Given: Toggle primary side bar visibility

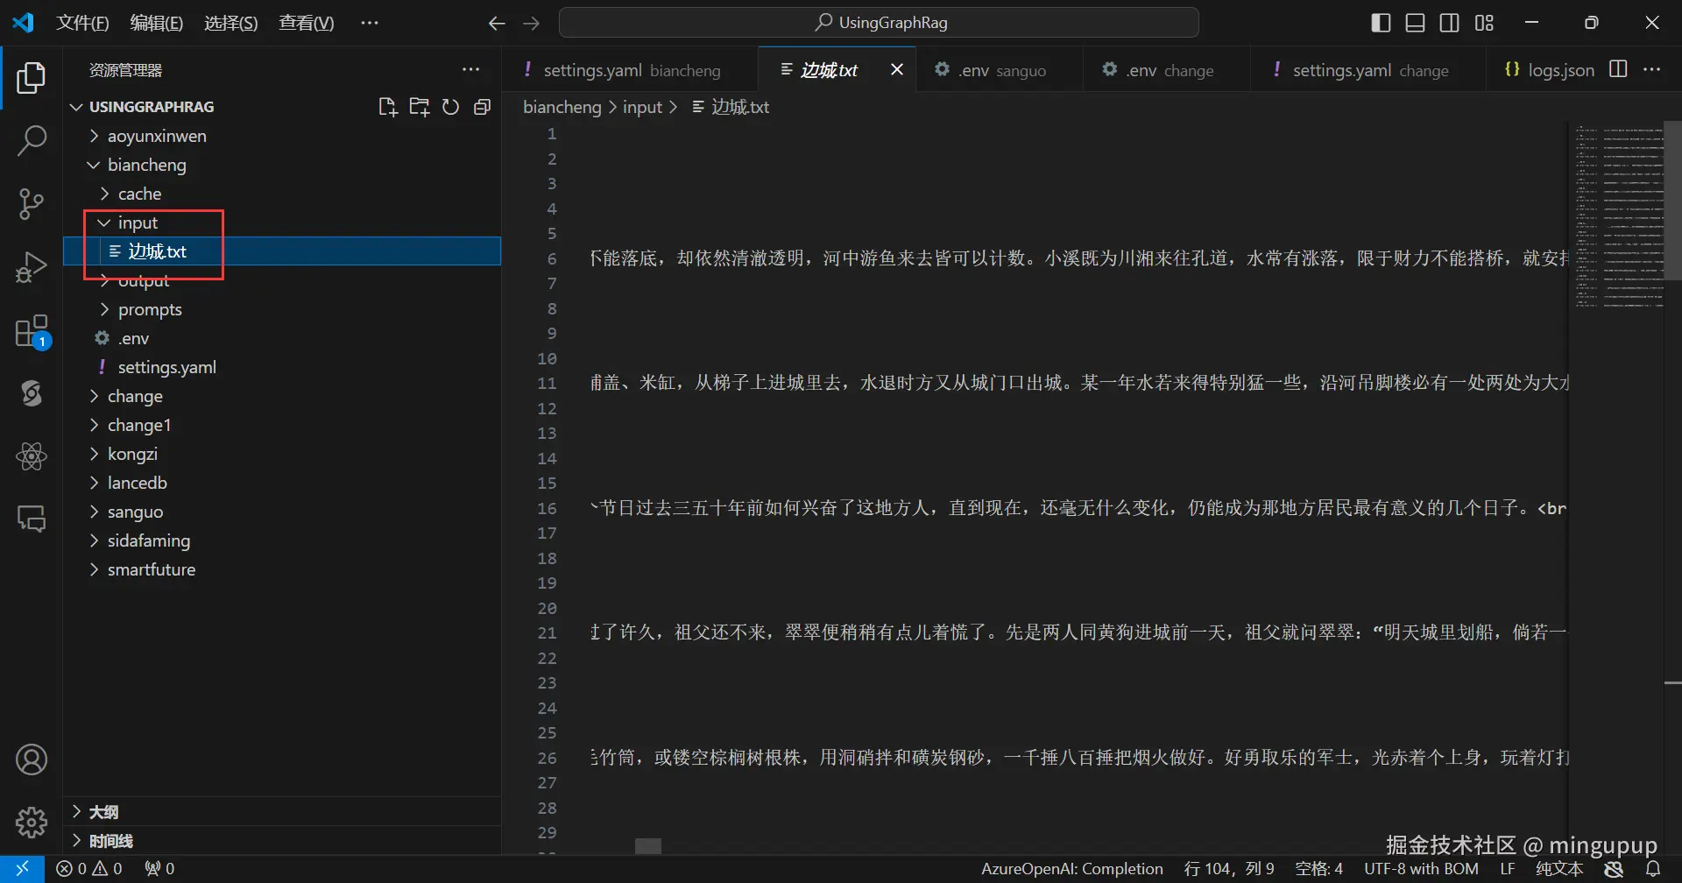Looking at the screenshot, I should [x=1381, y=23].
